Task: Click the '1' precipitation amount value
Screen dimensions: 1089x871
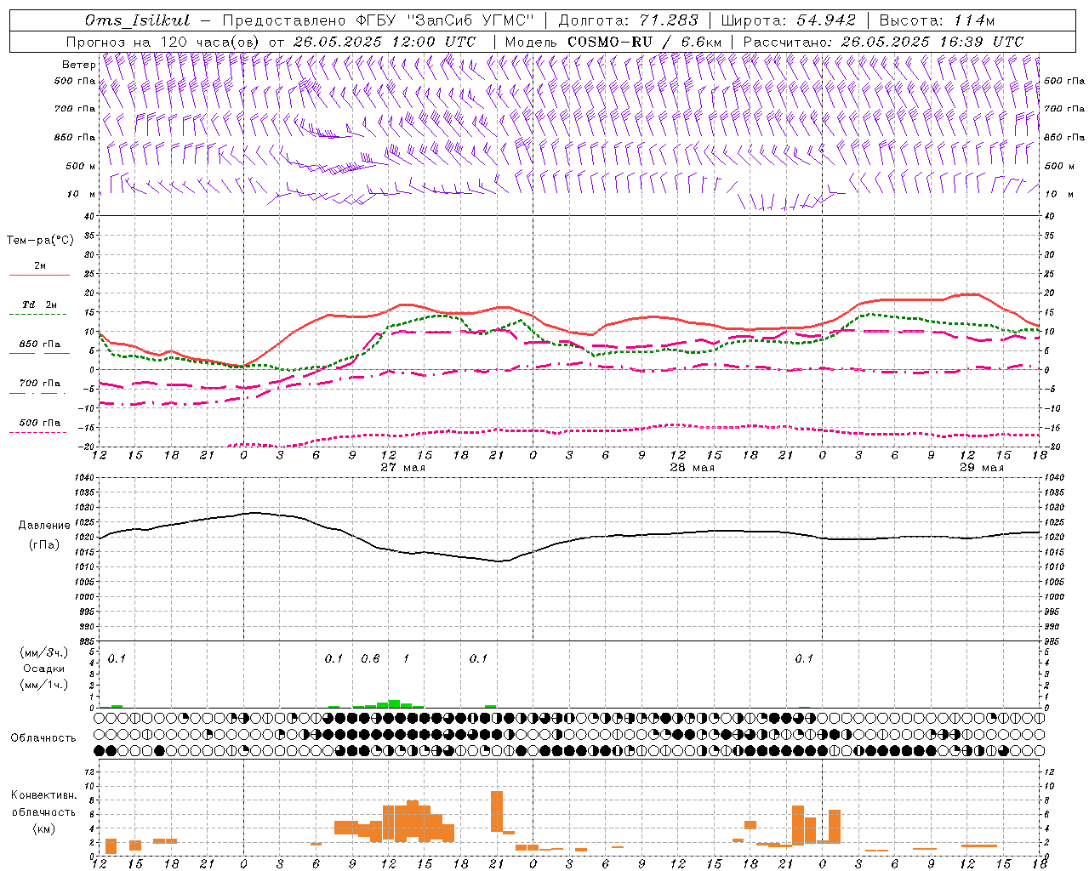Action: (x=406, y=658)
